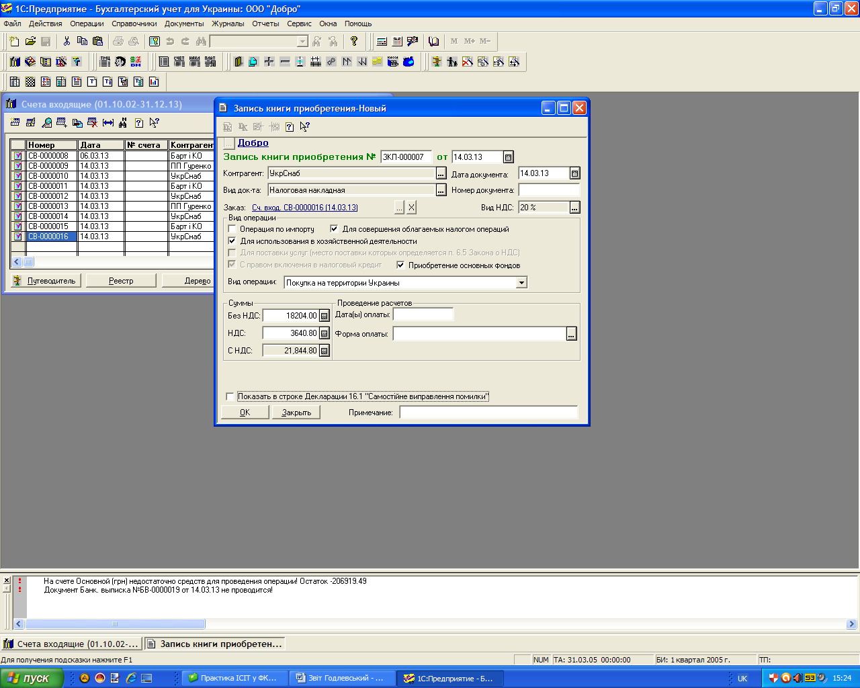
Task: Open the Вид док-та selection ellipsis button
Action: click(441, 190)
